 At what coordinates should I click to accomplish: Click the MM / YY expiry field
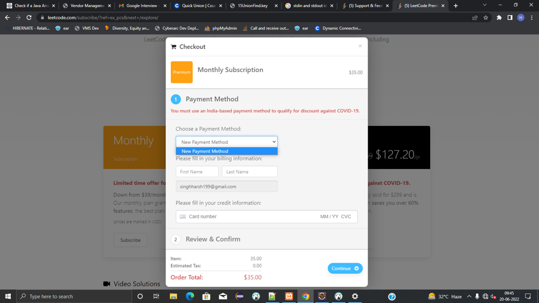[x=329, y=216]
